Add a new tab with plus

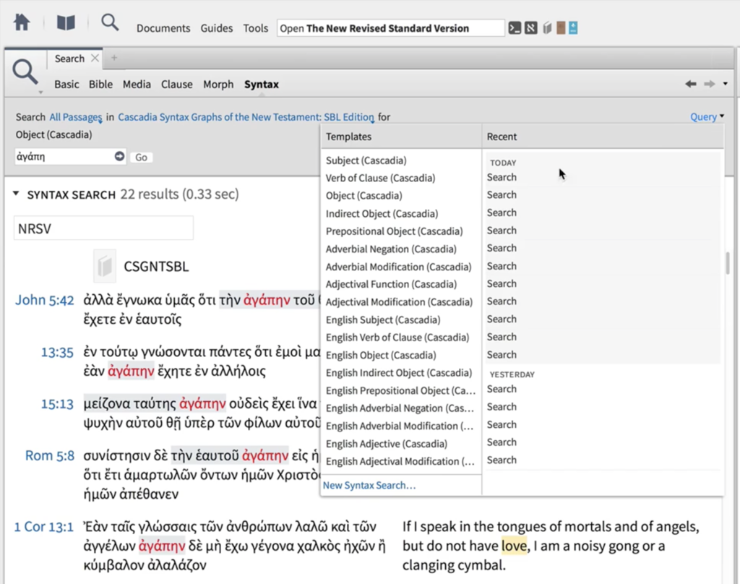[x=113, y=58]
